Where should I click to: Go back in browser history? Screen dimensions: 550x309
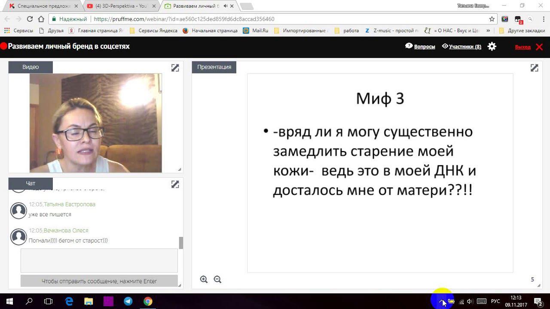pyautogui.click(x=7, y=19)
